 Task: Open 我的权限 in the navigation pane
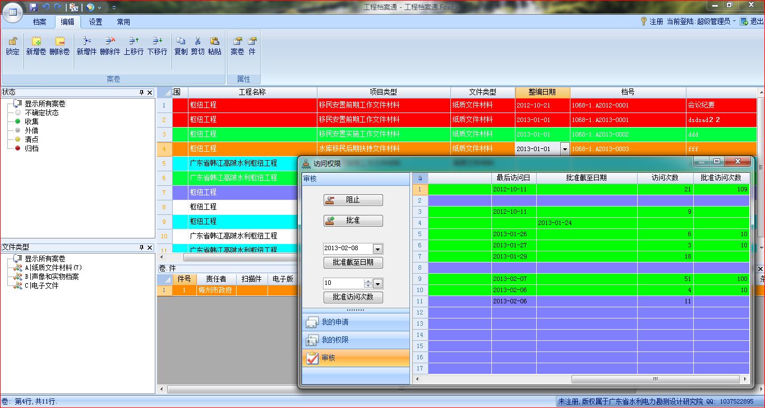pyautogui.click(x=356, y=340)
